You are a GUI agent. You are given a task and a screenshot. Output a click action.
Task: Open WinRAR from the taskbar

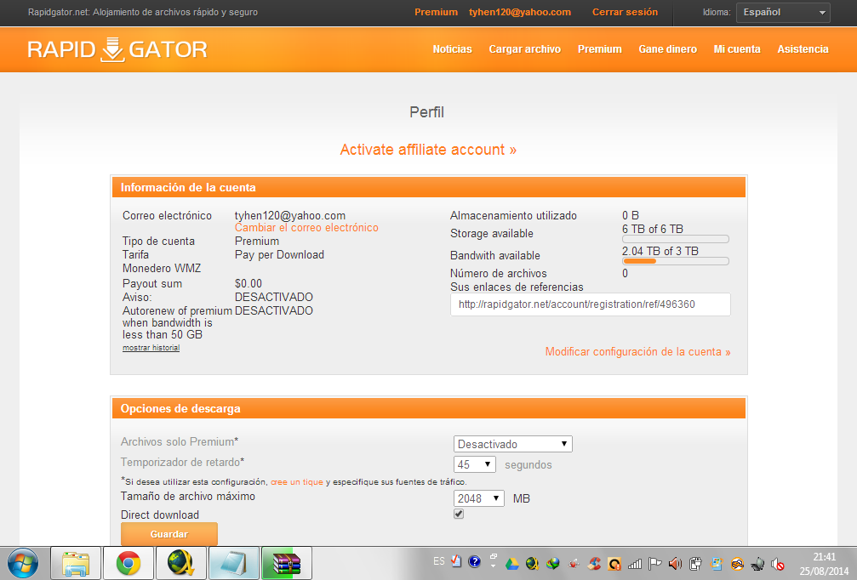point(287,563)
